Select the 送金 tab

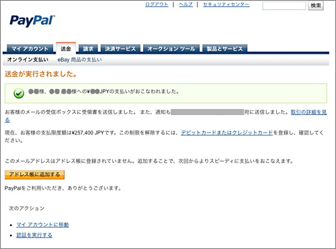(66, 48)
